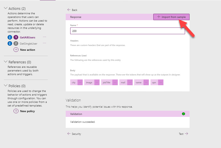Open options menu on the city token
Screen dimensions: 221x148
point(80,82)
